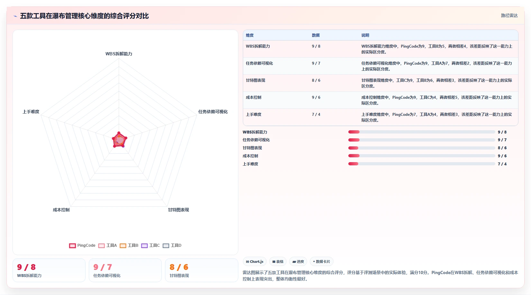Click the 9 / 6 label beside 成本控制 progress
531x295 pixels.
click(502, 156)
